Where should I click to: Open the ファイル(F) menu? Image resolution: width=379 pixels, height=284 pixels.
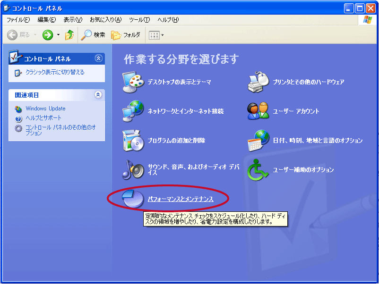tap(18, 20)
